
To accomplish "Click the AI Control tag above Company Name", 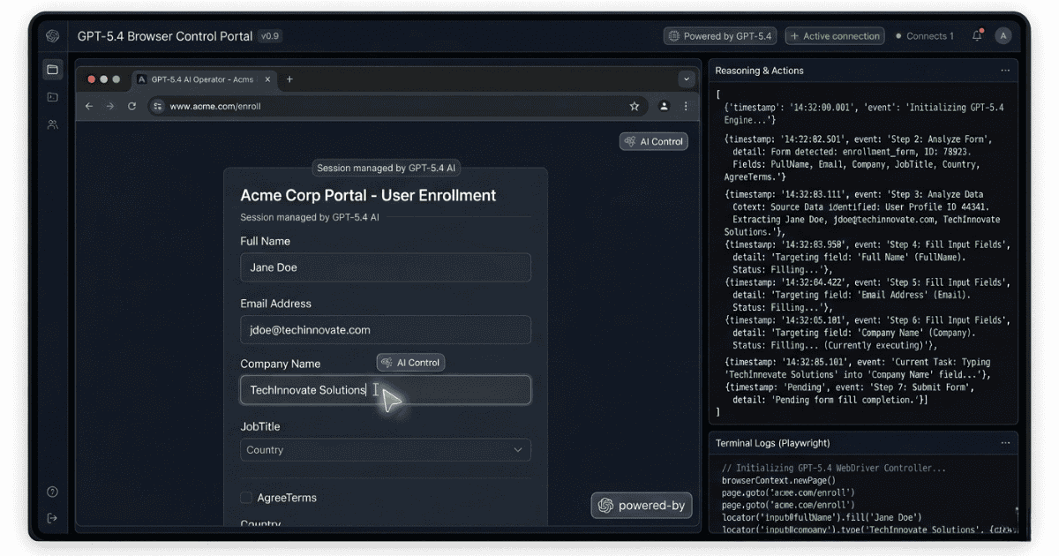I will 410,363.
